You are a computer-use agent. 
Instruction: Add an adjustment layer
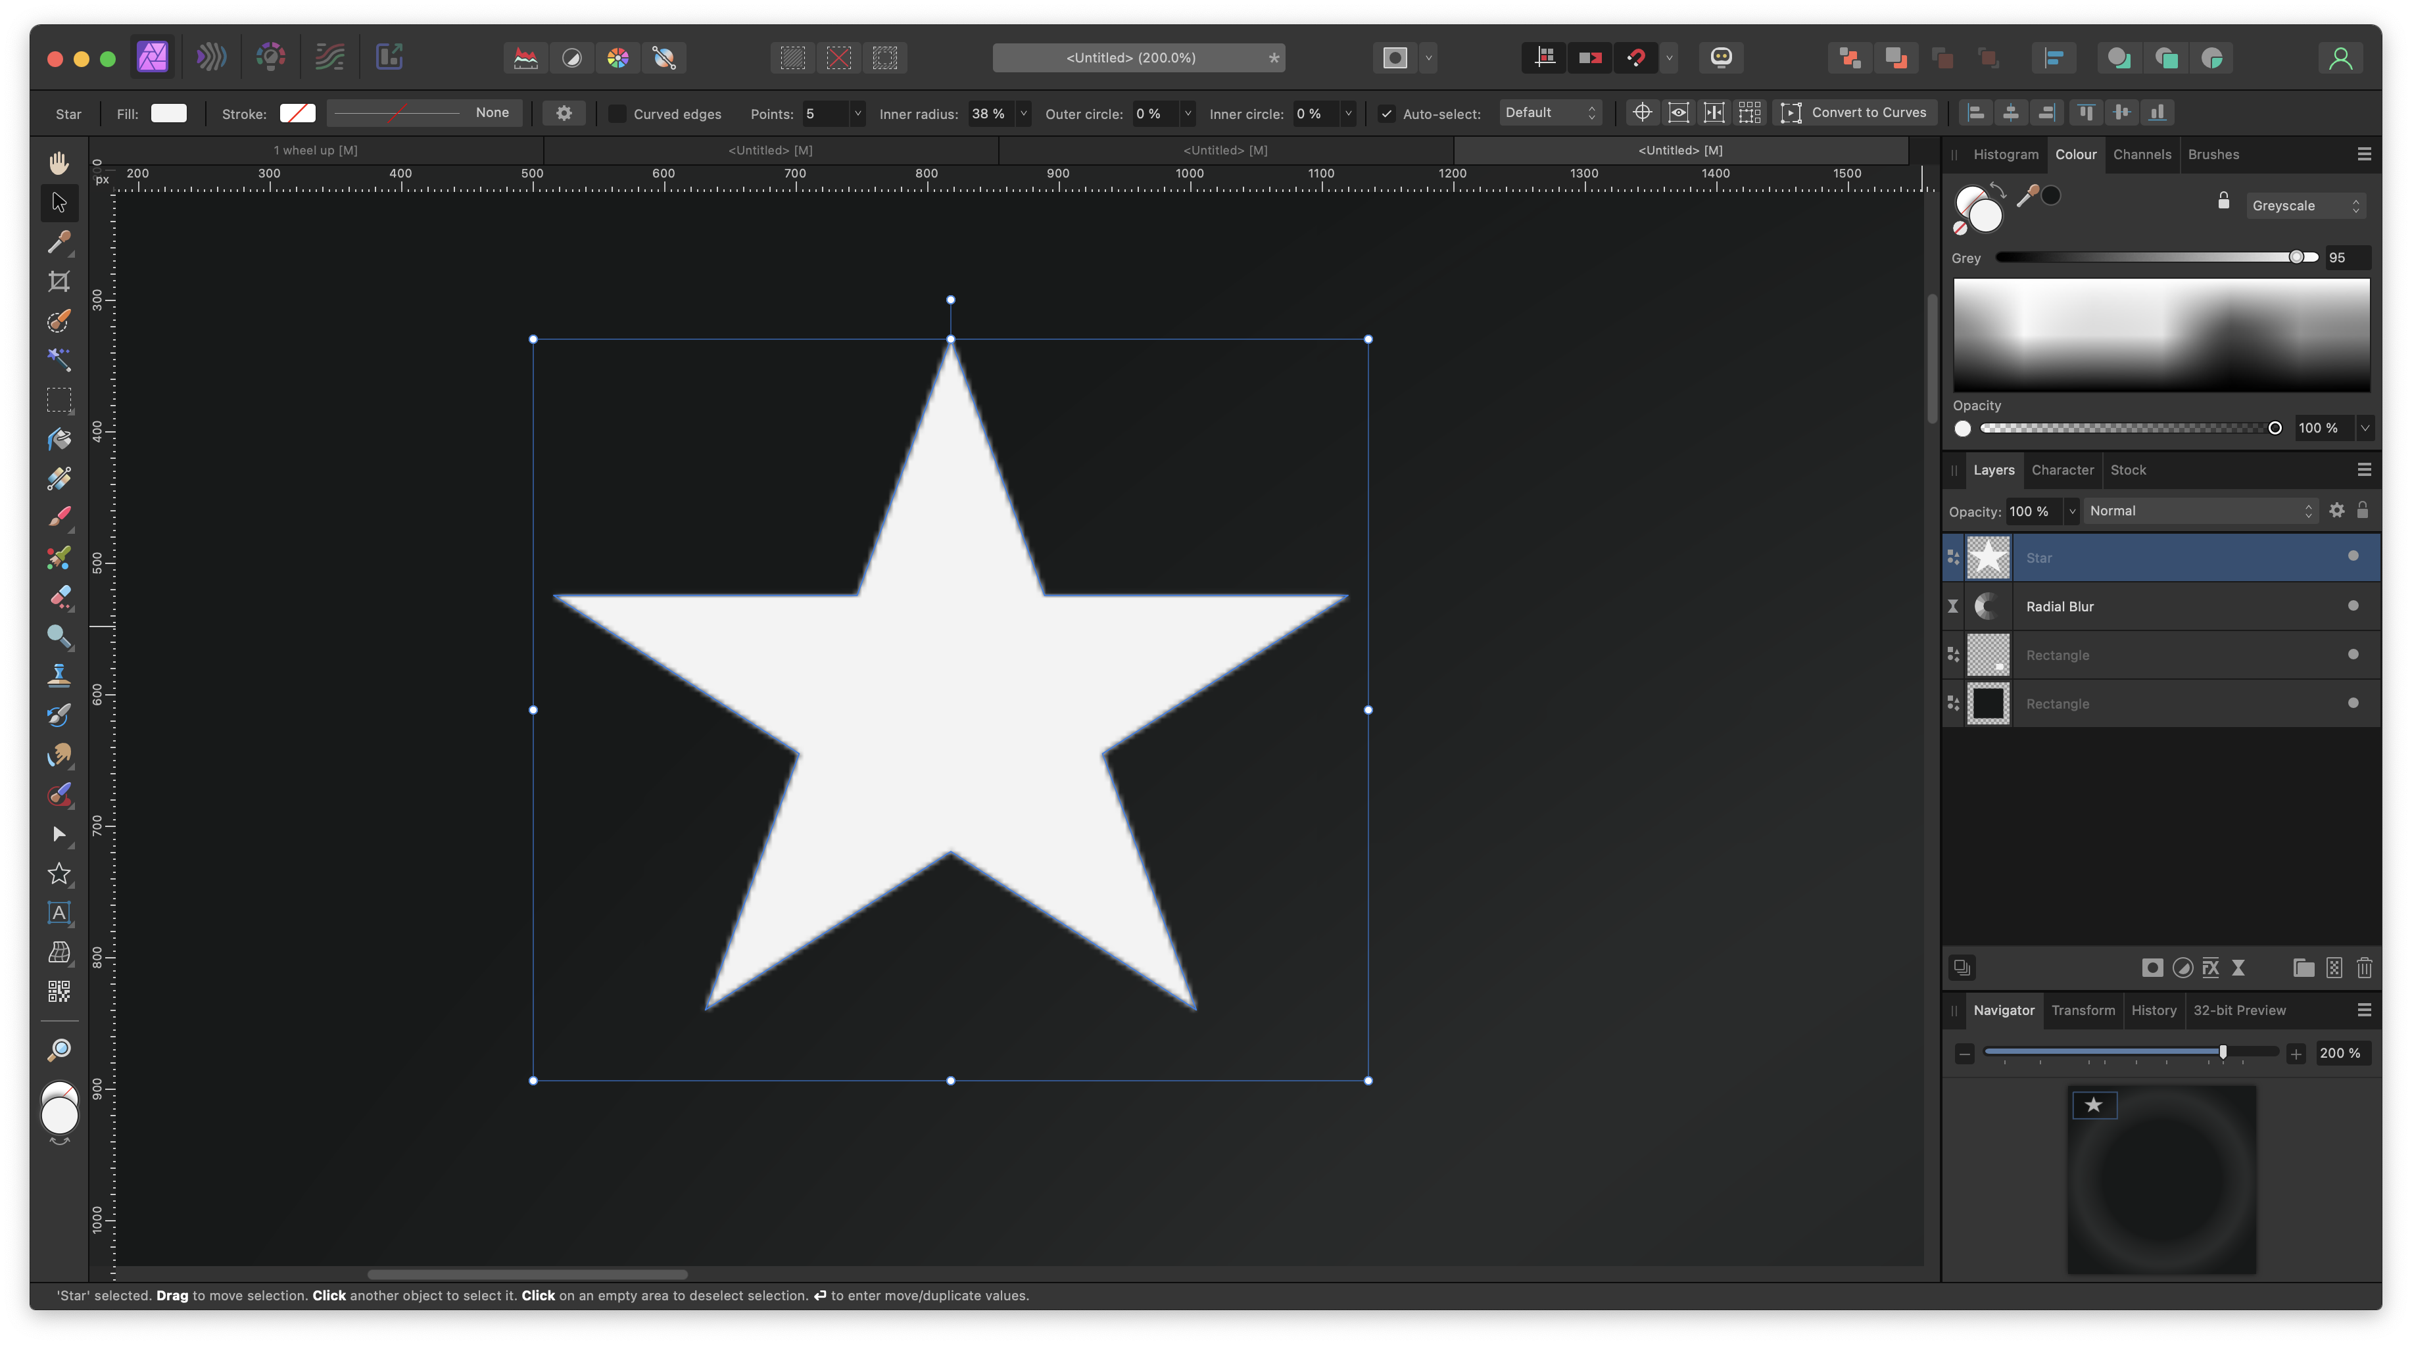[2182, 968]
